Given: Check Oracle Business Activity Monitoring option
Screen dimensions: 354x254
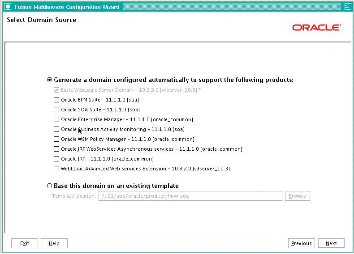Looking at the screenshot, I should click(56, 129).
